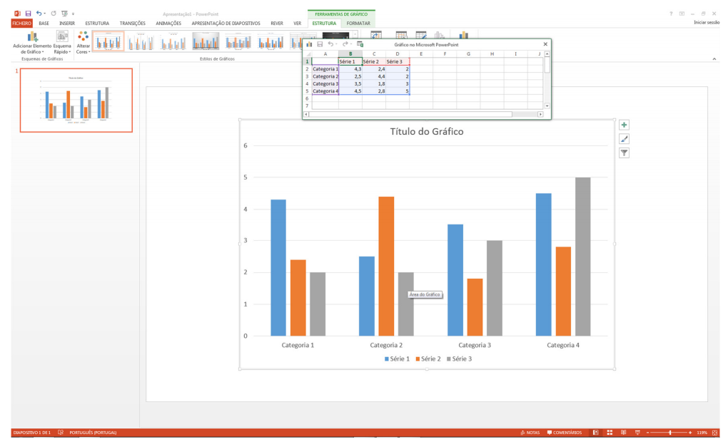The height and width of the screenshot is (444, 728).
Task: Open the Chart Filters funnel button
Action: click(624, 153)
